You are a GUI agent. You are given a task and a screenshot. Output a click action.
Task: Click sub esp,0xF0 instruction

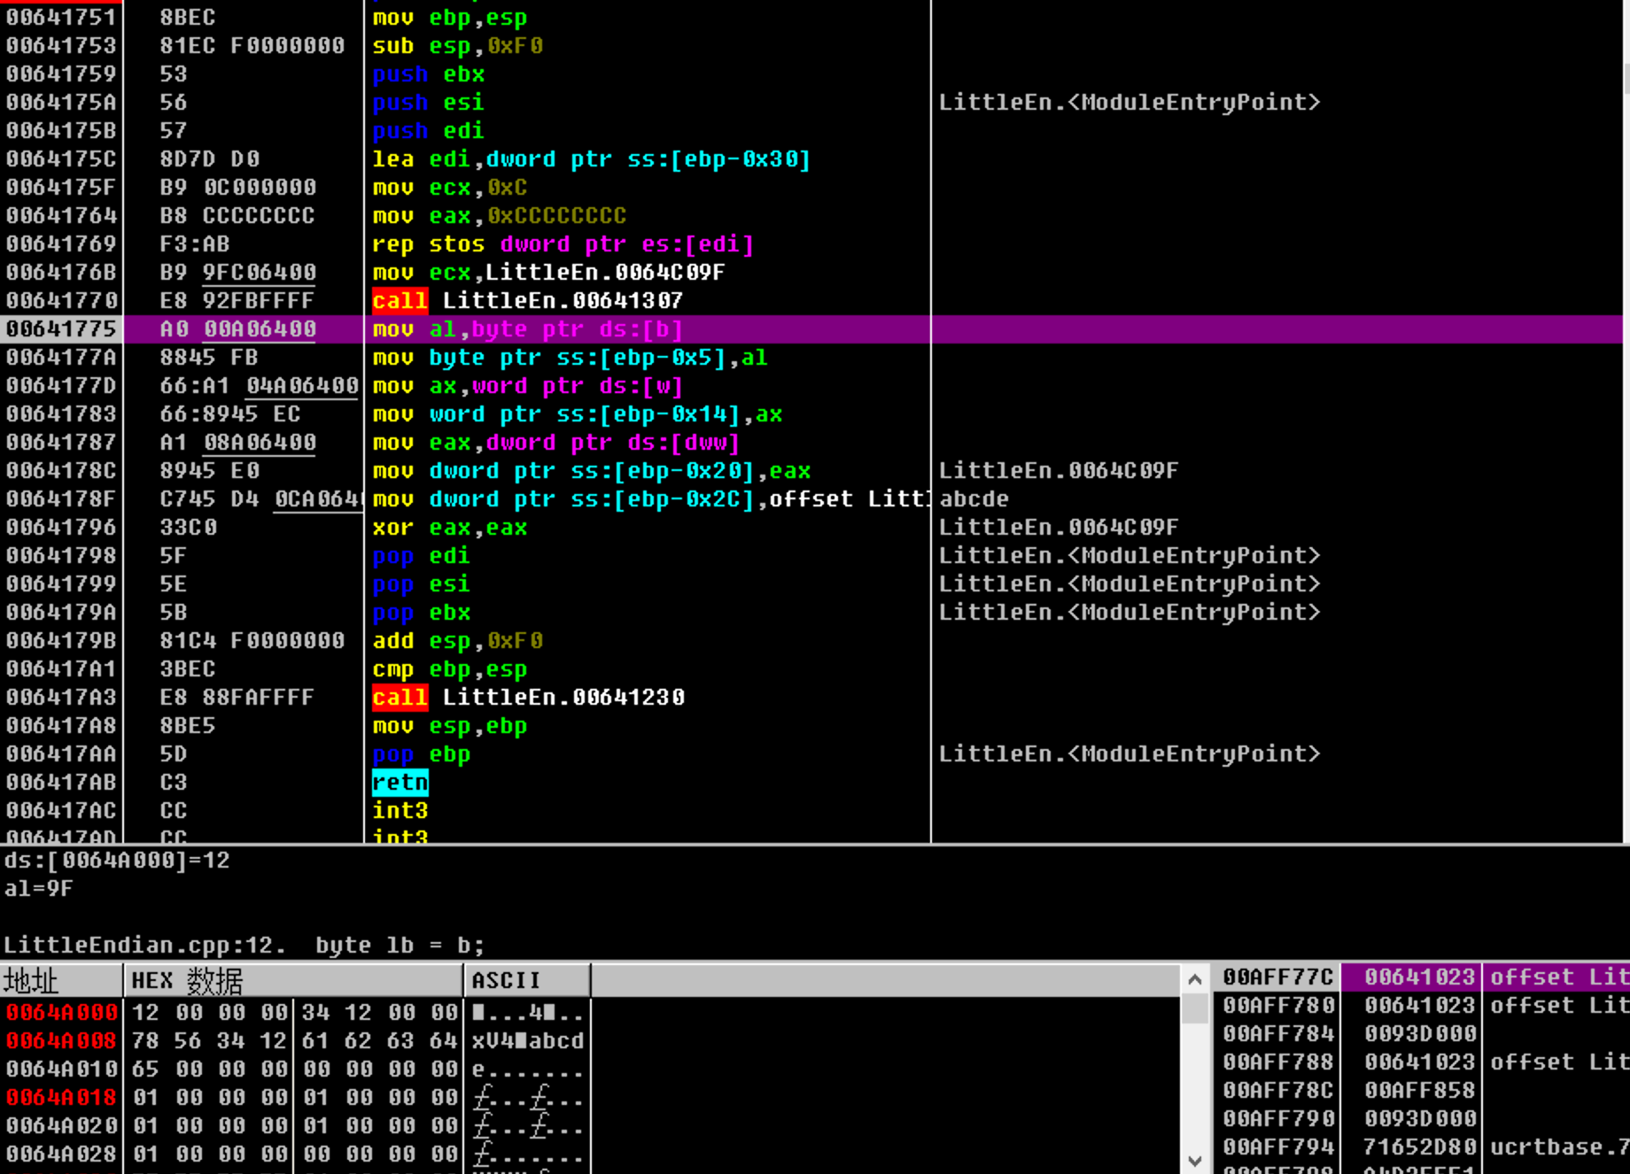pyautogui.click(x=457, y=46)
